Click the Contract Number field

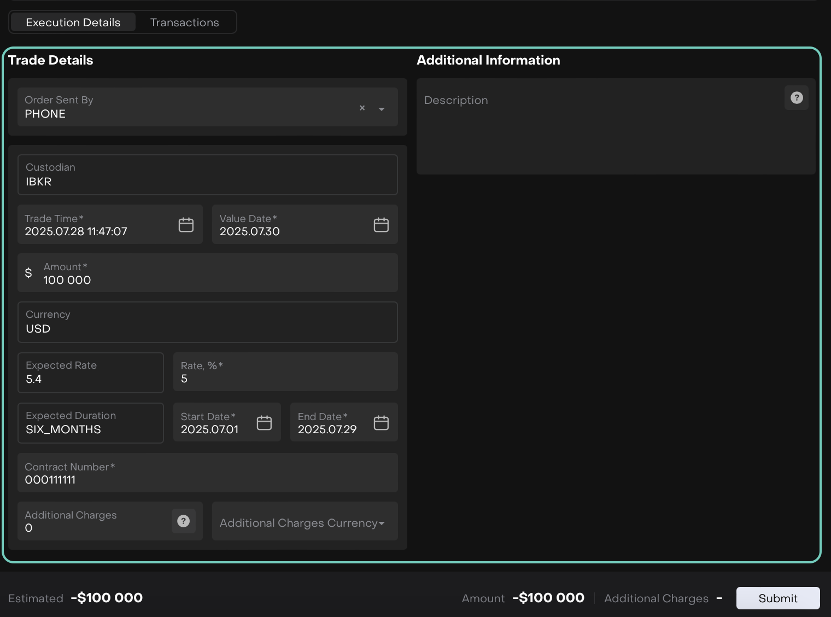(x=208, y=479)
